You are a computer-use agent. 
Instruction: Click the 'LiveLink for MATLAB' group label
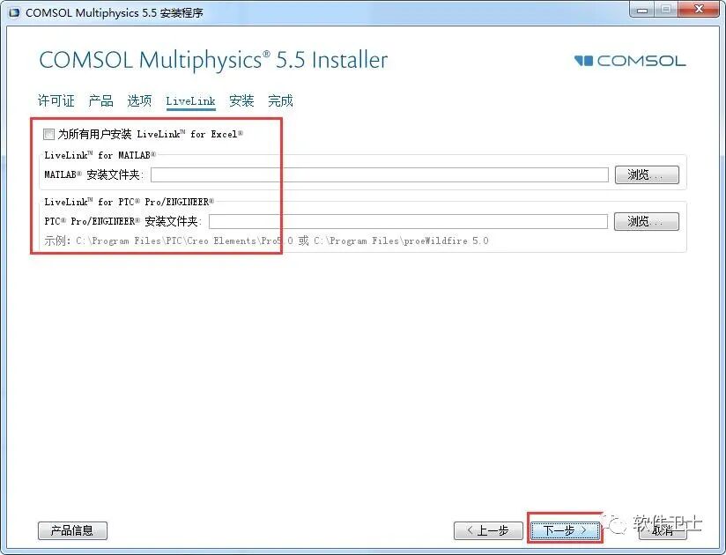point(100,155)
